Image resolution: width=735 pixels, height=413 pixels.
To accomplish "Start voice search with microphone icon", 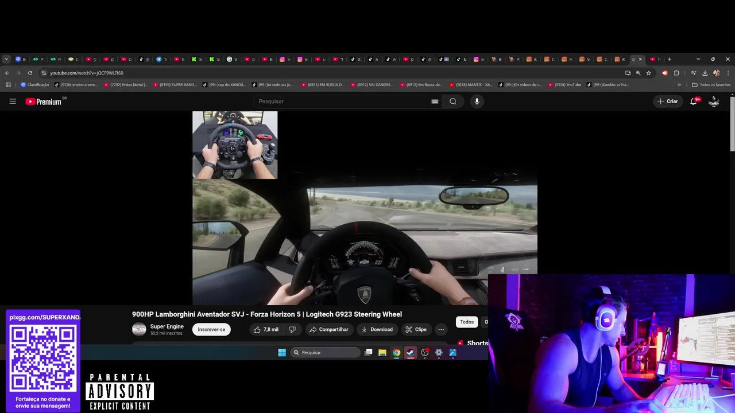I will (477, 102).
